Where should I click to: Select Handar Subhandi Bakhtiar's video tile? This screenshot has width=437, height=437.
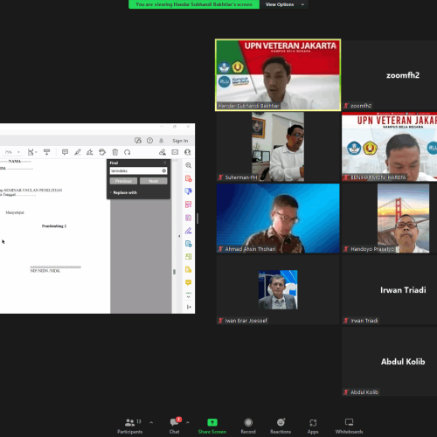278,75
